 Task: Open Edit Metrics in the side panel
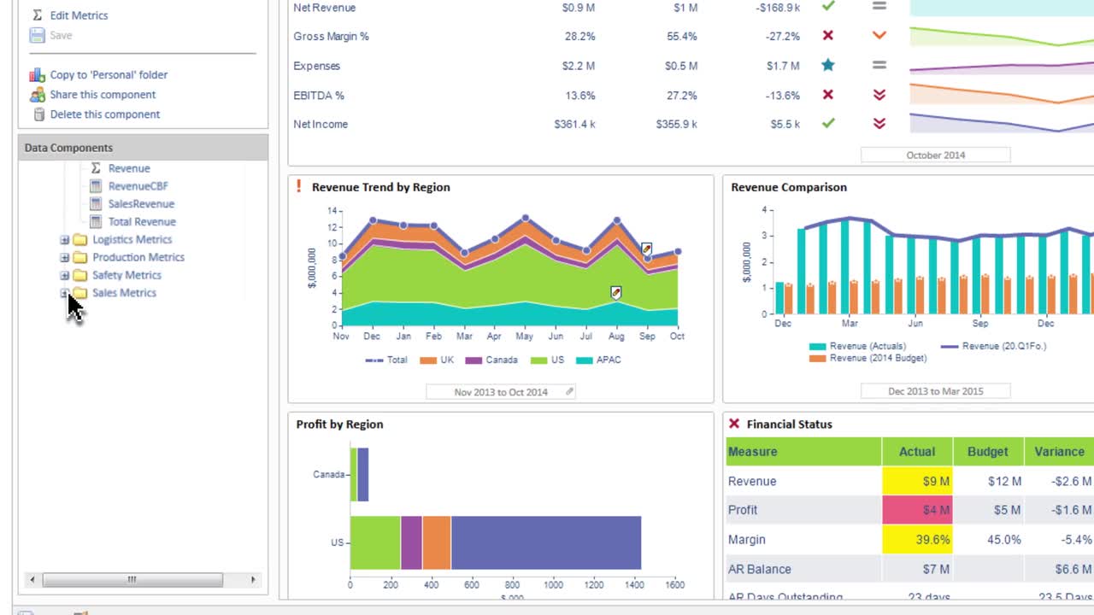(79, 15)
